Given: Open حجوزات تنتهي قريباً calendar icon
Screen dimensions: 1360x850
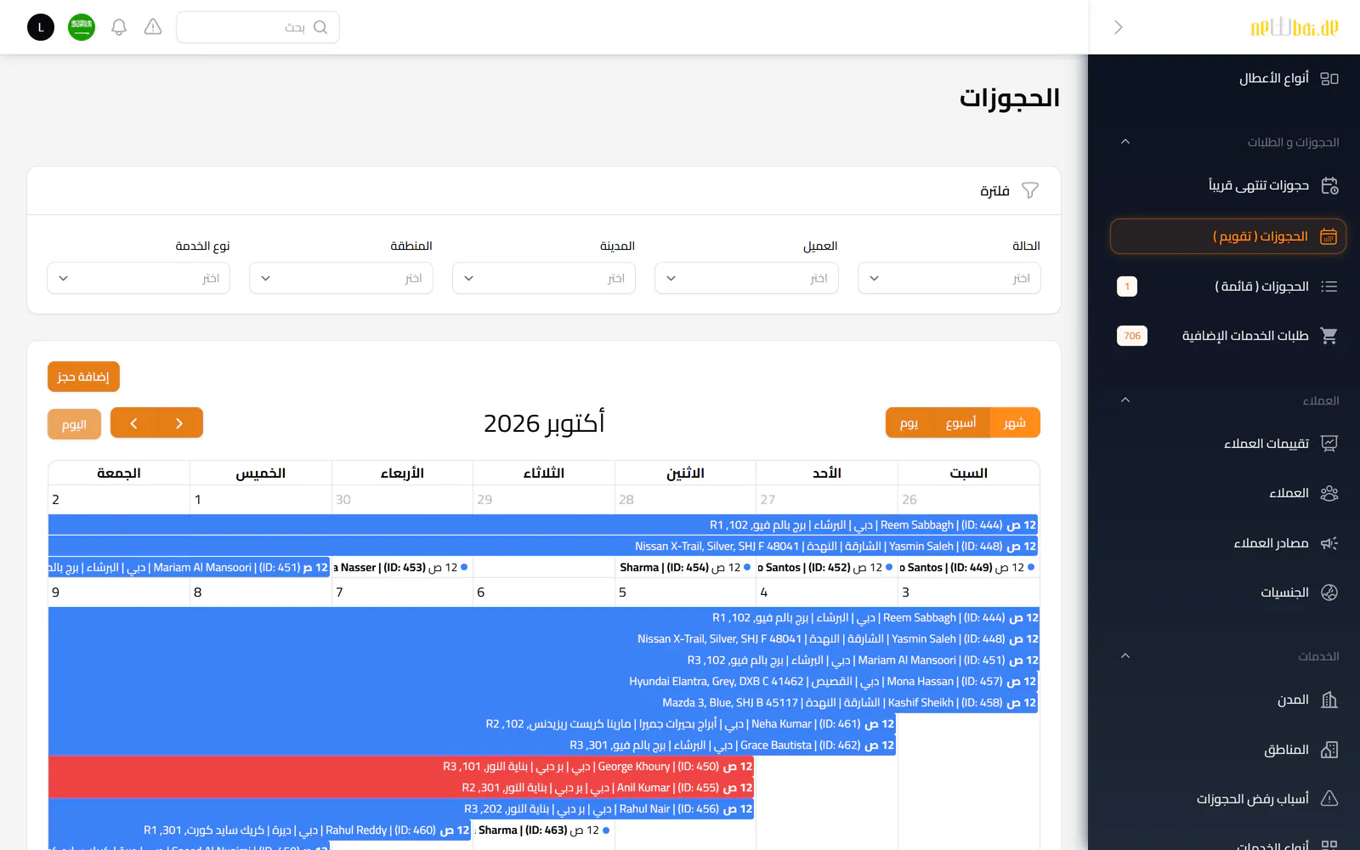Looking at the screenshot, I should pos(1329,185).
